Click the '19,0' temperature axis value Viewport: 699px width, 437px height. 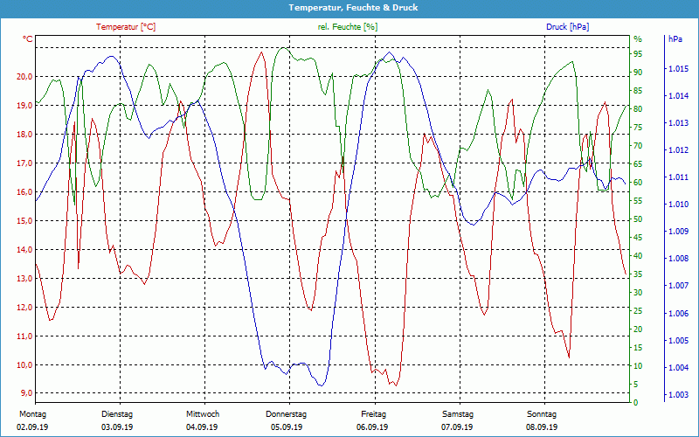24,106
